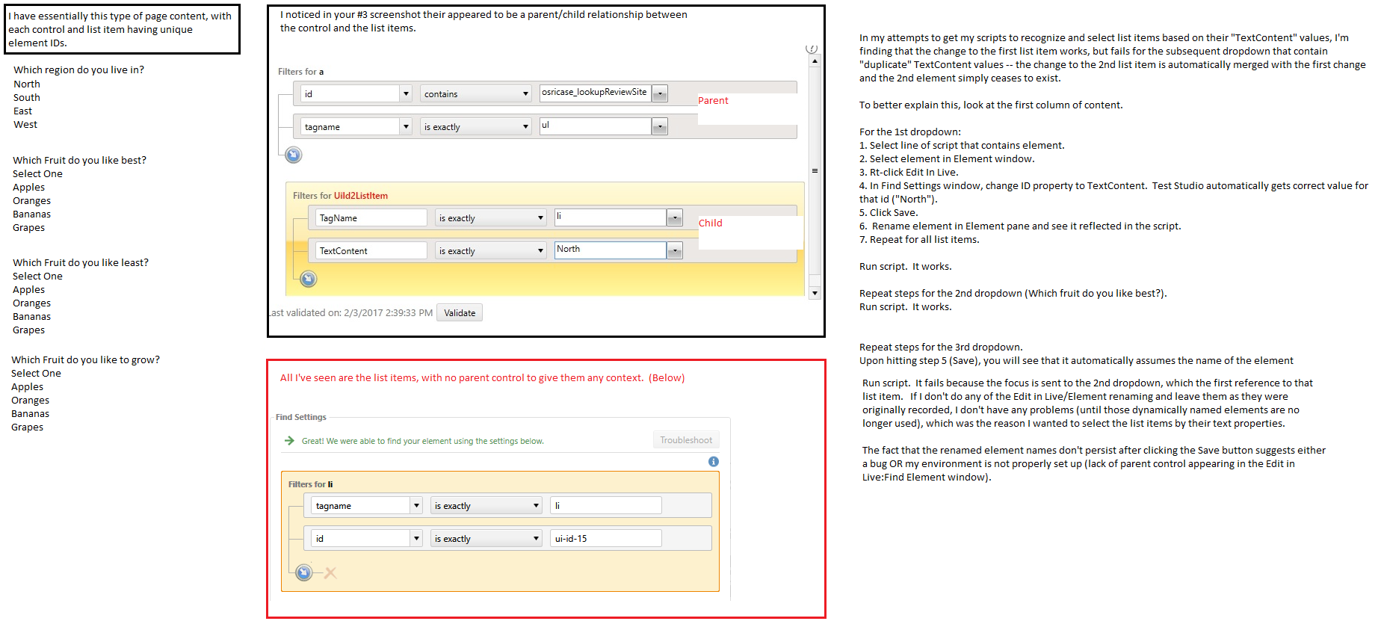The width and height of the screenshot is (1381, 630).
Task: Select the "South" region list item
Action: pos(27,97)
